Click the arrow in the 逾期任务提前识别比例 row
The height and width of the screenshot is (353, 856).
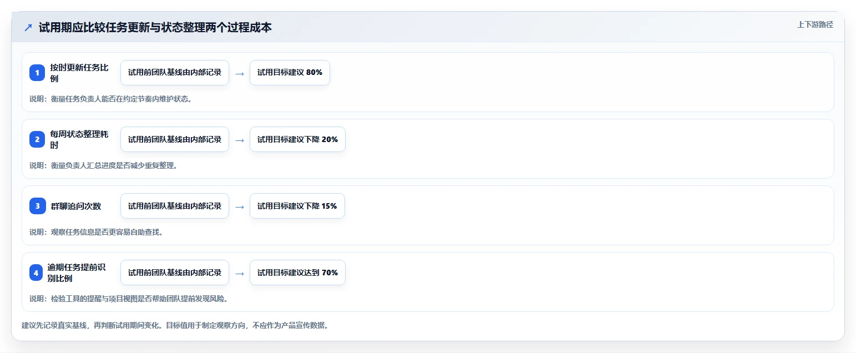(x=240, y=273)
